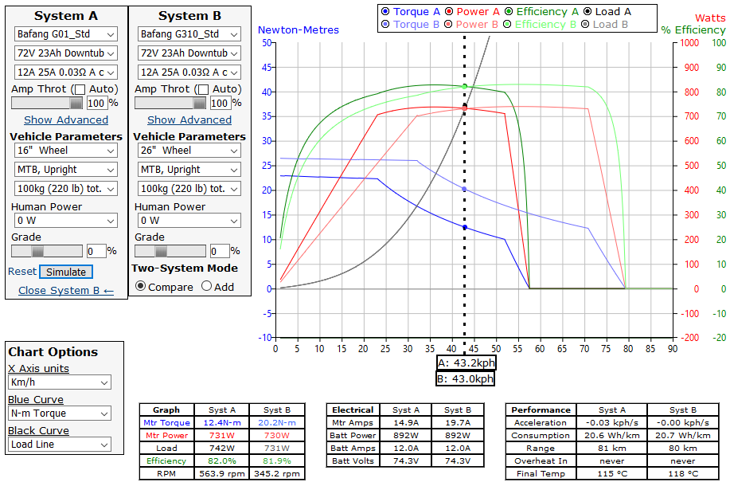
Task: Click Syst A Consumption value 20.6 Wh/km
Action: pyautogui.click(x=611, y=435)
